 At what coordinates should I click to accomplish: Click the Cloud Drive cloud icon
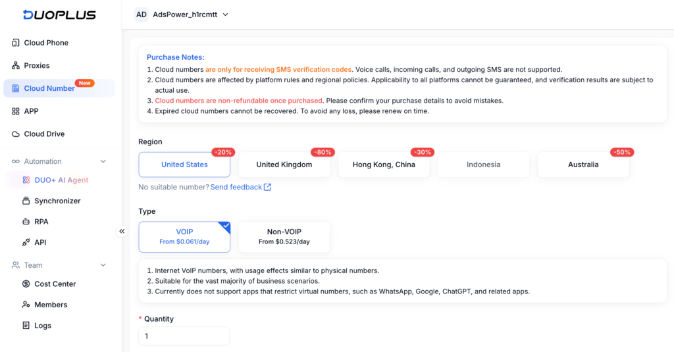(16, 134)
